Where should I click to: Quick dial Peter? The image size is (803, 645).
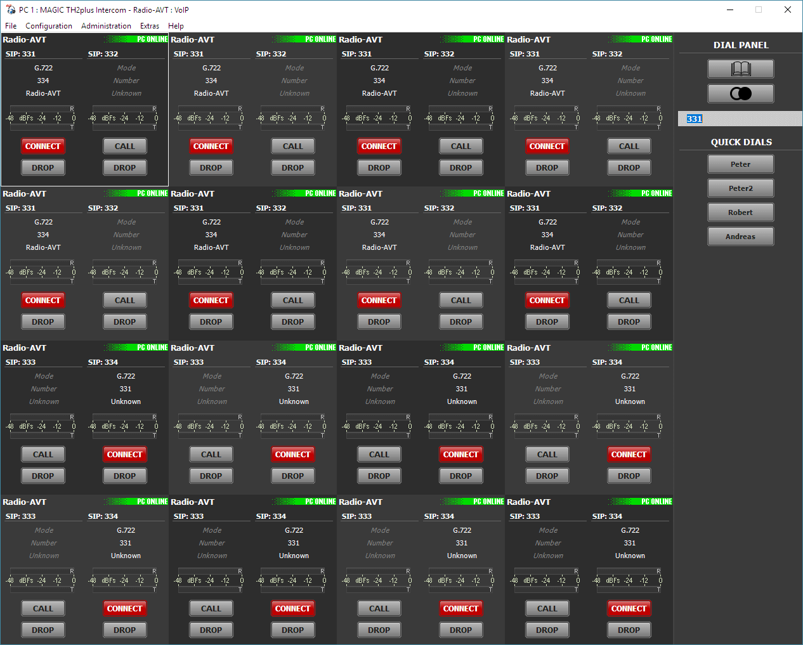pyautogui.click(x=740, y=164)
